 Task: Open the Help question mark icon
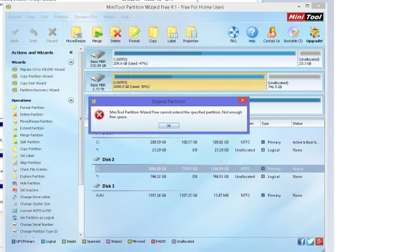(x=252, y=32)
